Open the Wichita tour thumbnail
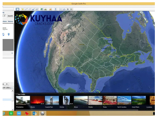Viewport: 155px width, 119px height. 66,100
